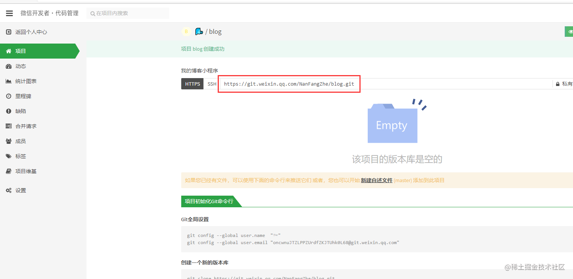Click the tag icon beside 标签
The height and width of the screenshot is (279, 573).
click(x=9, y=156)
